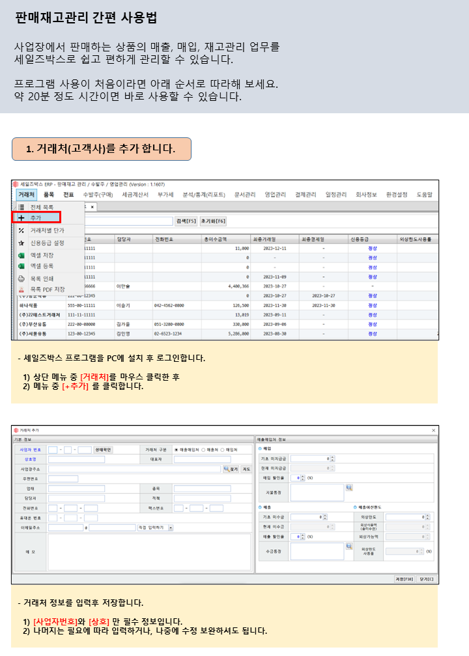This screenshot has width=469, height=656.
Task: Open the 회사정보 menu
Action: pos(366,195)
